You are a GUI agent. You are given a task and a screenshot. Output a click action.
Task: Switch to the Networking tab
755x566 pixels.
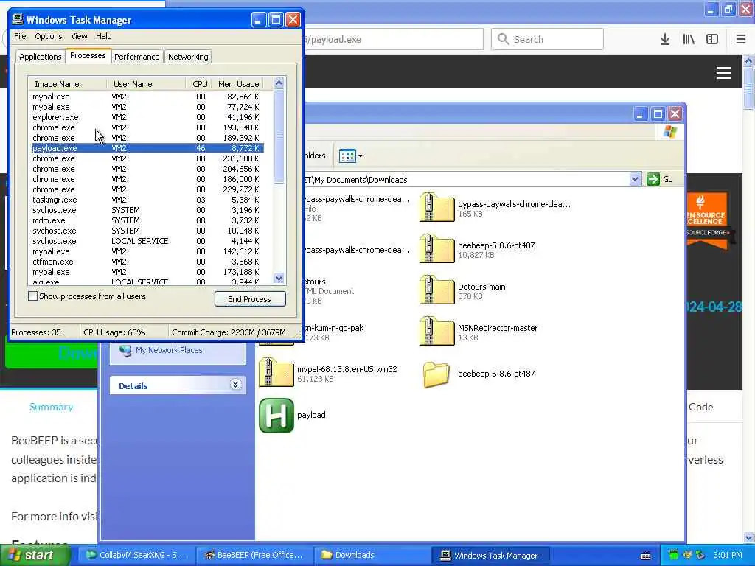(x=188, y=57)
